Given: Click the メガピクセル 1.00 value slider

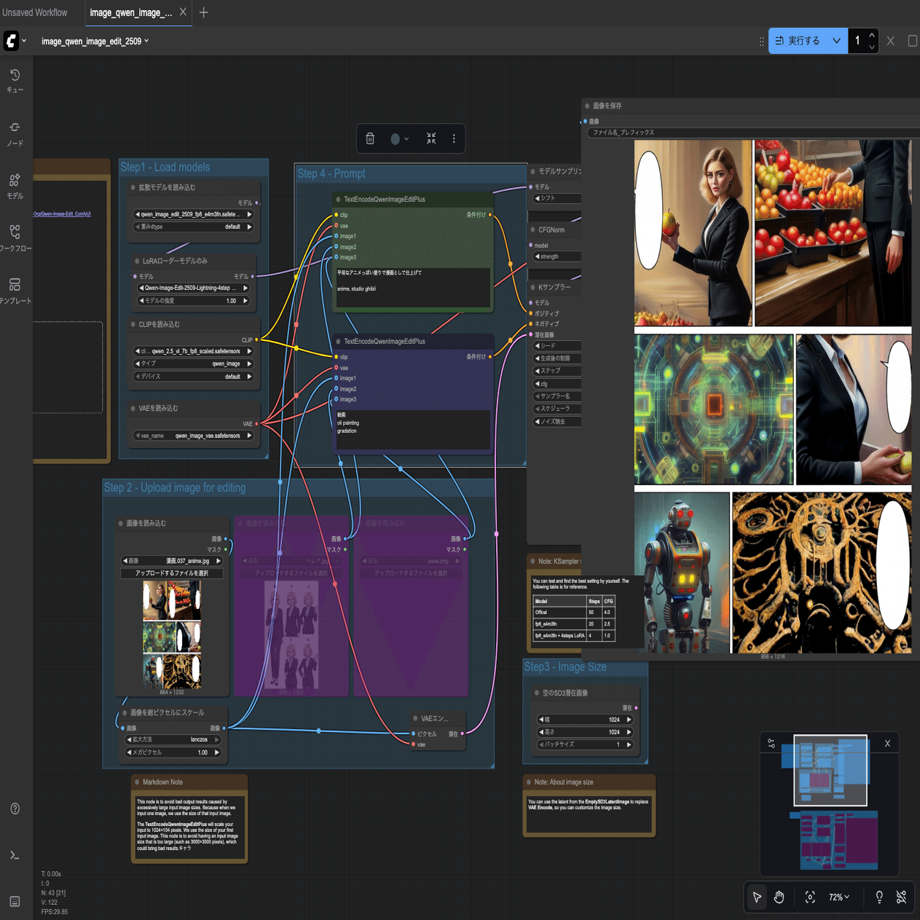Looking at the screenshot, I should click(173, 752).
